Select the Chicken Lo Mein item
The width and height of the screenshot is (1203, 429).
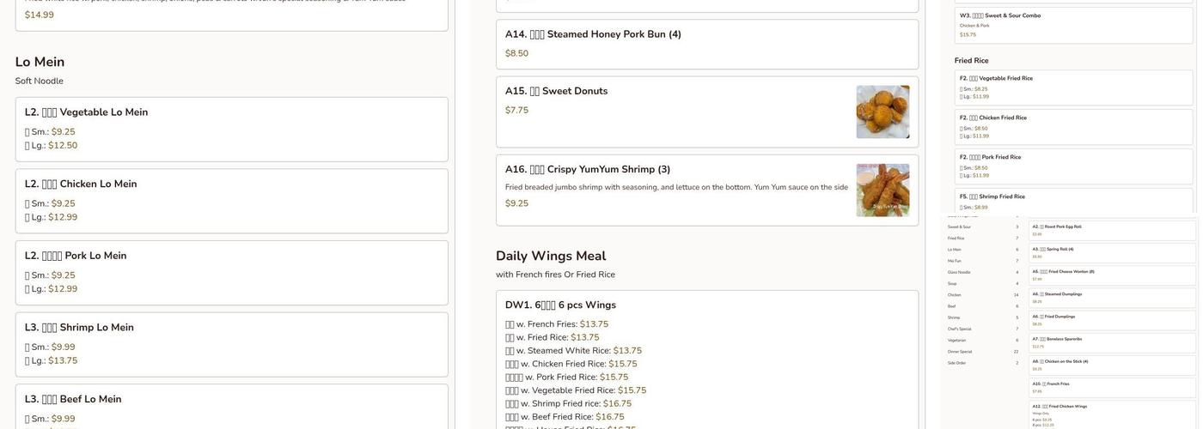coord(231,201)
